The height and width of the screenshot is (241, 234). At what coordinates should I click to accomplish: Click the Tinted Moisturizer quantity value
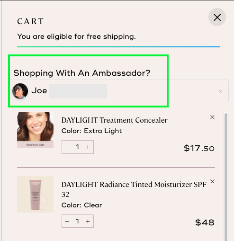tap(77, 221)
